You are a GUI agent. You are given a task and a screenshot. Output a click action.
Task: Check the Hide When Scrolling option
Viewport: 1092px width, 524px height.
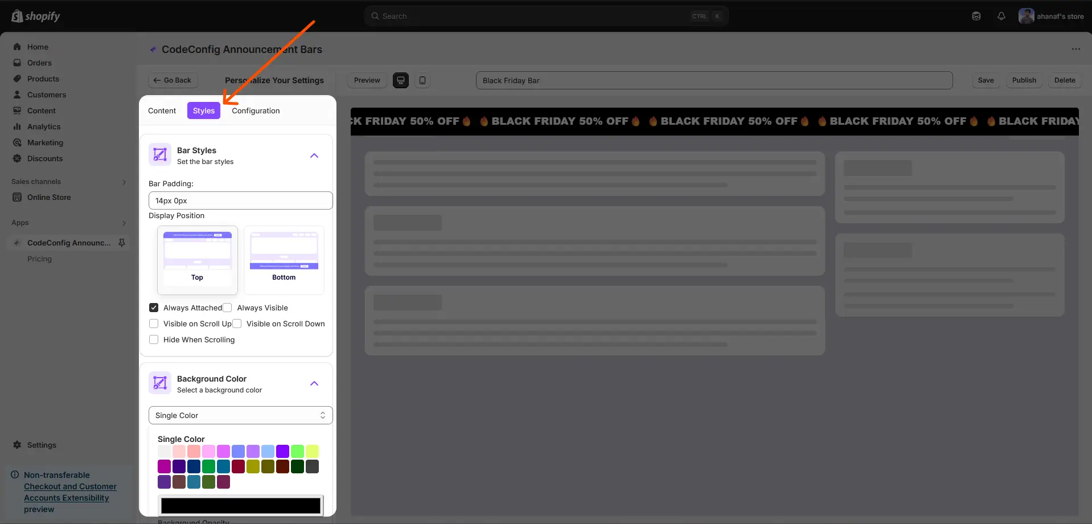click(154, 339)
